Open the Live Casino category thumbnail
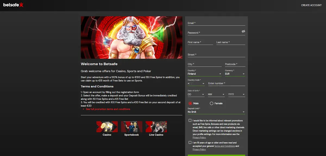326x156 pixels. (156, 127)
